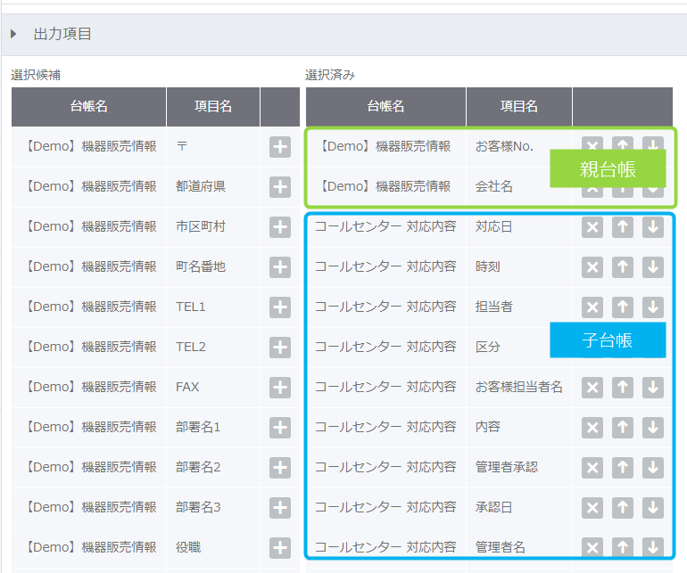Viewport: 687px width, 573px height.
Task: Add 都道府県 using its plus button
Action: (280, 187)
